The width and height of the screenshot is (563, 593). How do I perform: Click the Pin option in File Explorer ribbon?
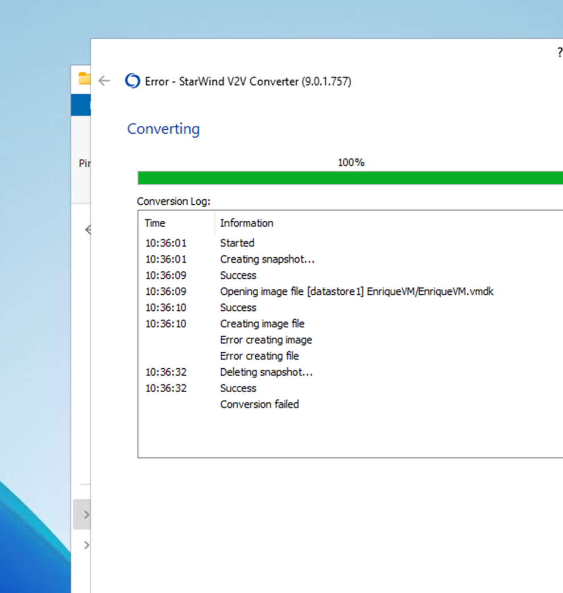click(84, 163)
